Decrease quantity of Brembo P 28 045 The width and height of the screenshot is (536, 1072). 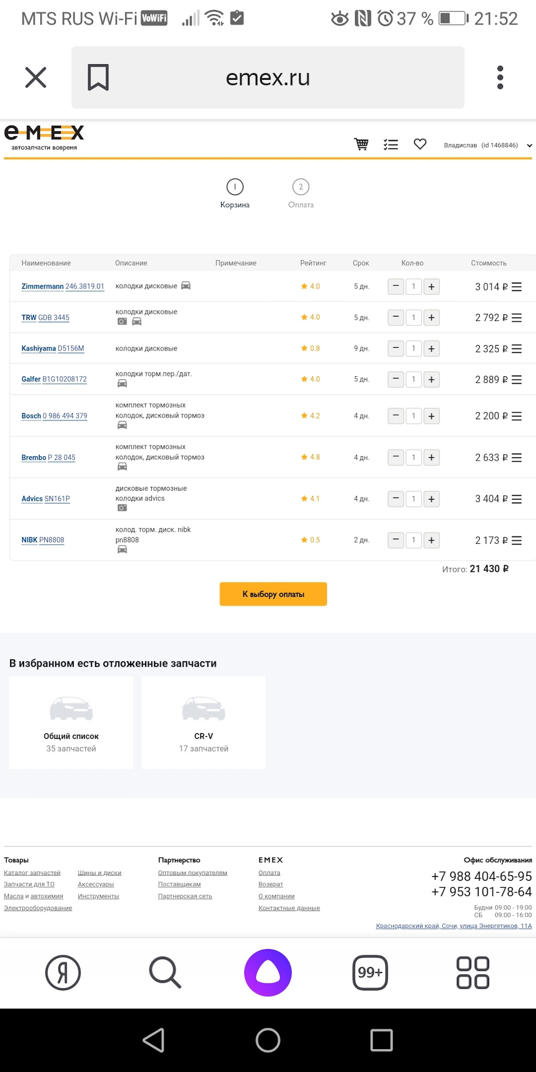[x=396, y=457]
